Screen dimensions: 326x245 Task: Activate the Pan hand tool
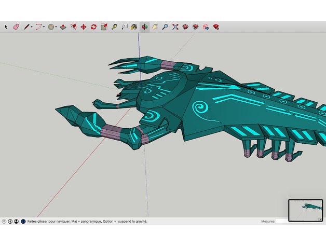[155, 26]
